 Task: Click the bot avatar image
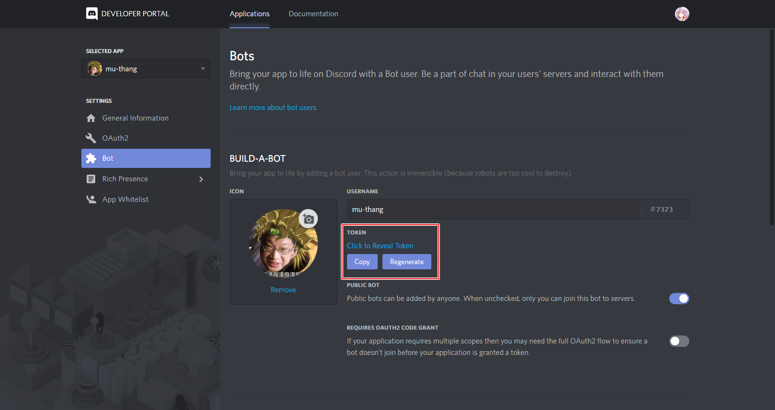283,244
